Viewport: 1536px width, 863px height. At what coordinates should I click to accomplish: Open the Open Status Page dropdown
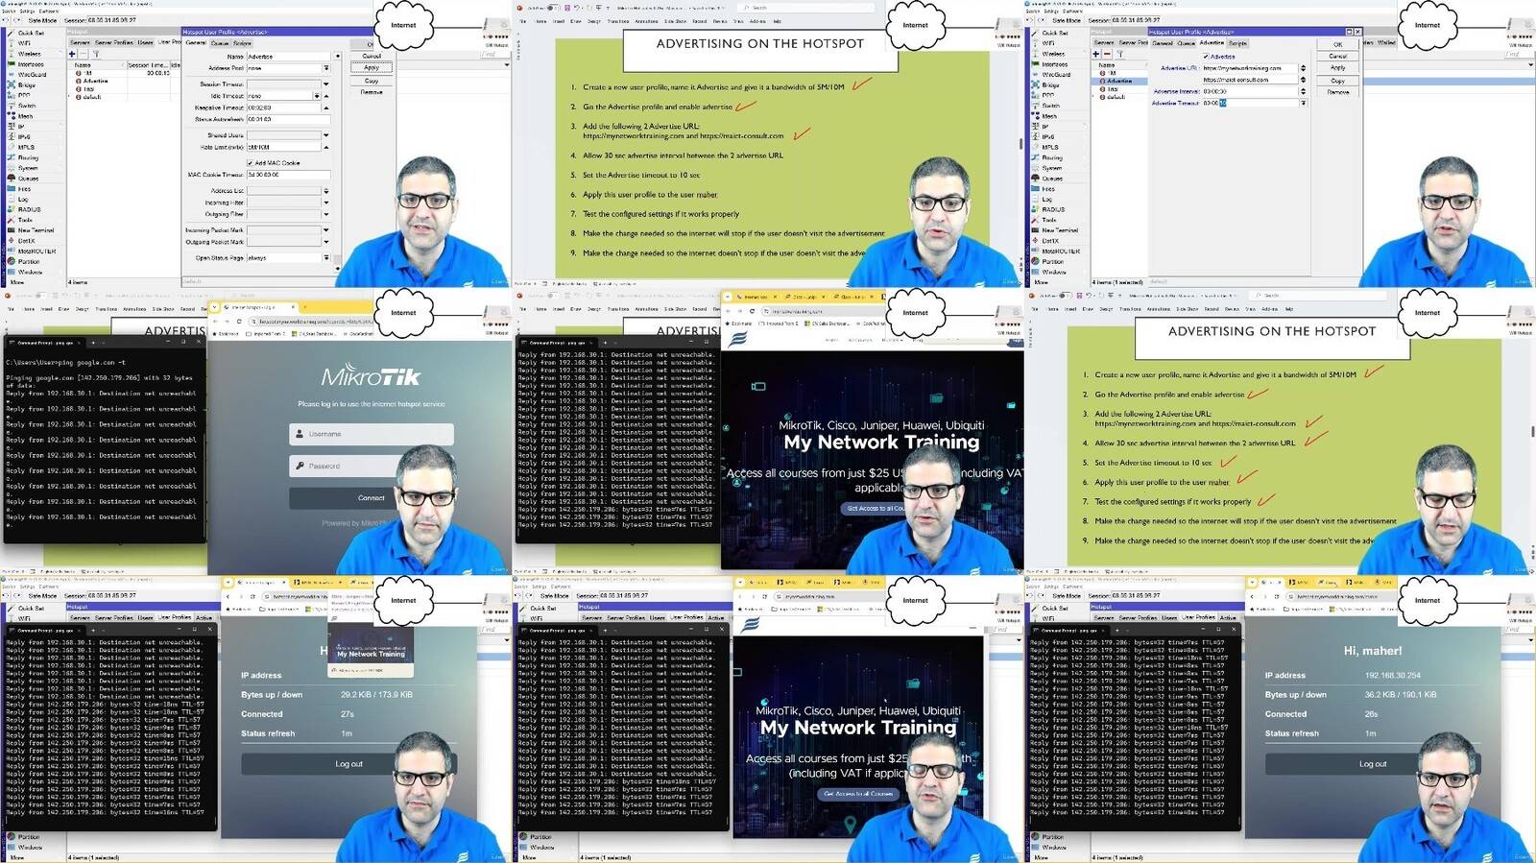[325, 258]
